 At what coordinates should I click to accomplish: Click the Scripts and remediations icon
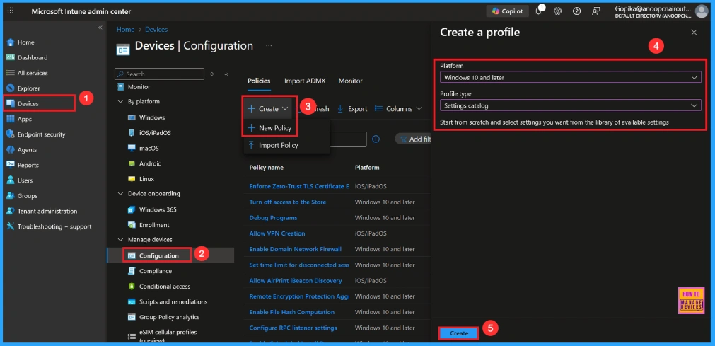click(132, 301)
